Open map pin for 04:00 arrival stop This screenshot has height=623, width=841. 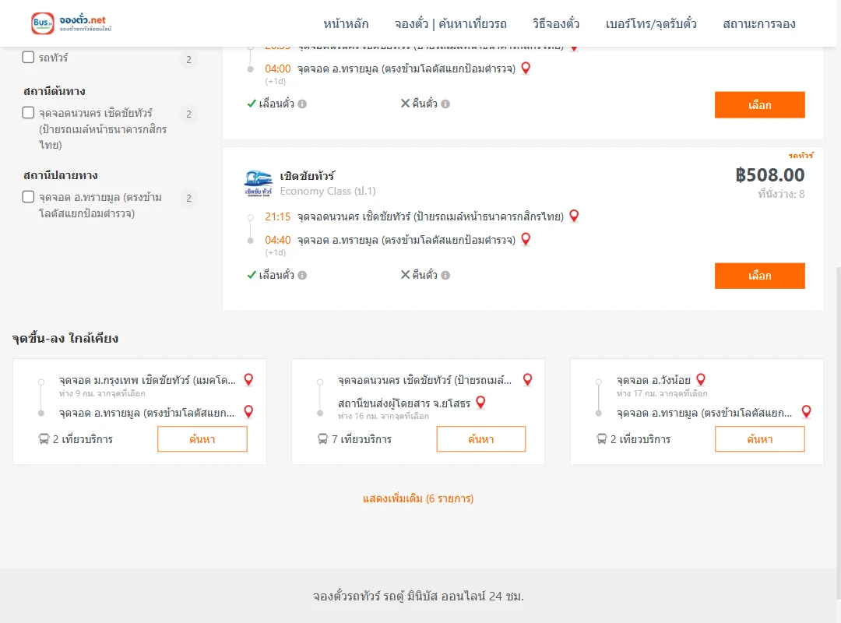[526, 69]
